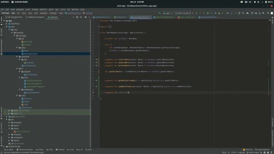The height and width of the screenshot is (154, 274).
Task: Click gutter icon beside getNotesFromApi line
Action: pos(96,80)
